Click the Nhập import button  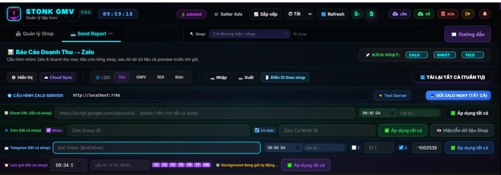(x=218, y=77)
